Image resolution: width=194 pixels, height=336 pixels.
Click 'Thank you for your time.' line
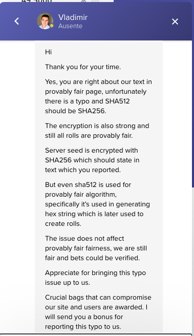(x=83, y=67)
